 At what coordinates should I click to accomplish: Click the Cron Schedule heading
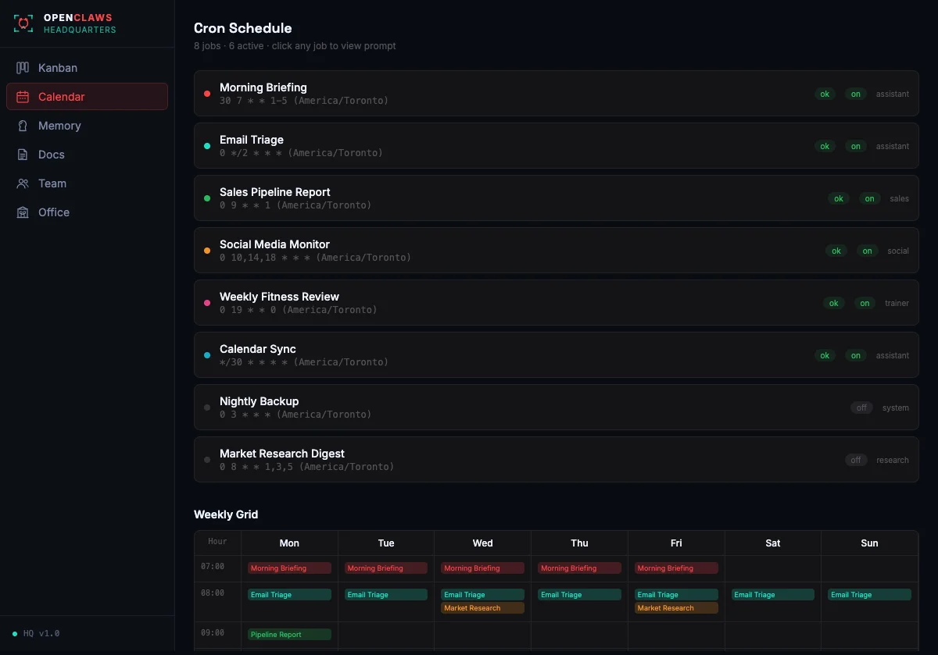[243, 28]
